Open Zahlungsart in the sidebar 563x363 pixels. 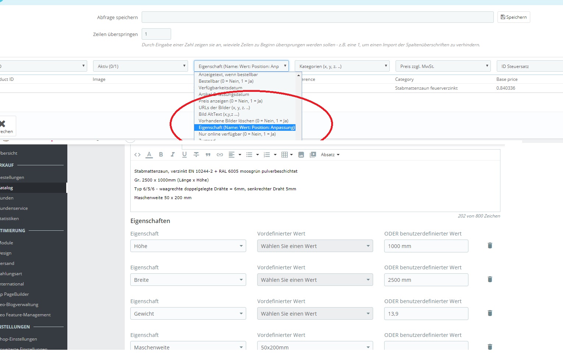pyautogui.click(x=11, y=274)
